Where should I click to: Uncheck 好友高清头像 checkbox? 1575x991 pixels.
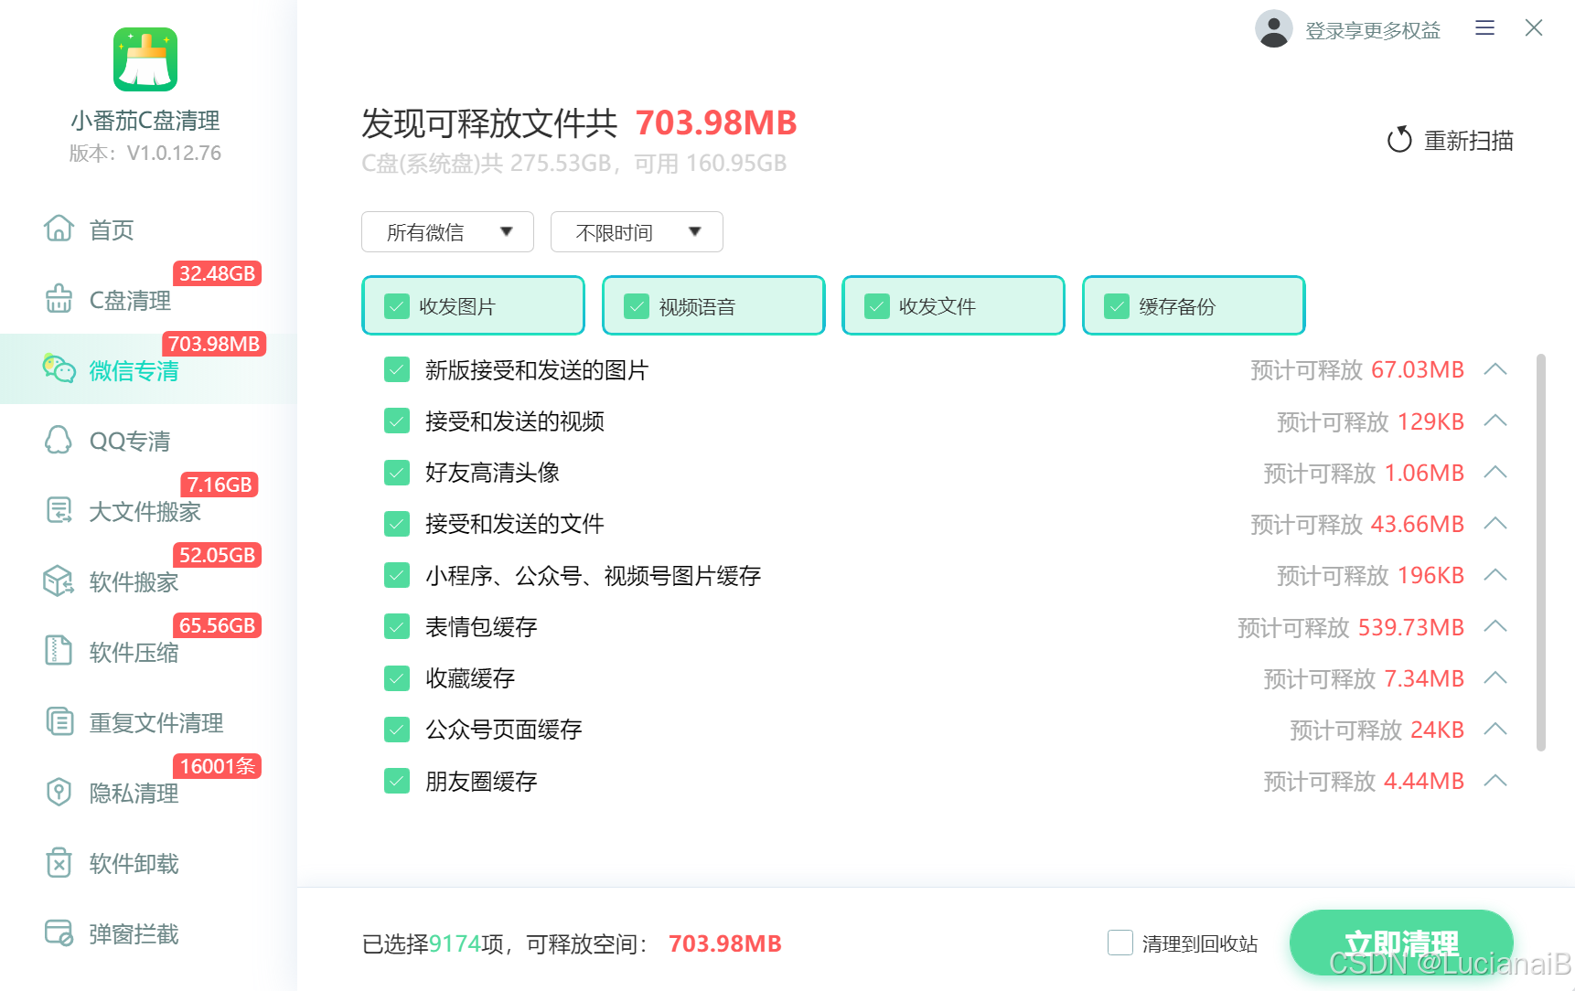(396, 473)
